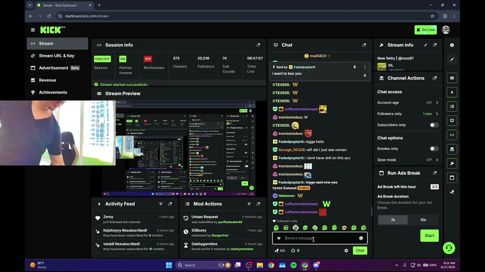Click the Run Ads window sidebar icon
Viewport: 485px width, 272px height.
(x=452, y=178)
